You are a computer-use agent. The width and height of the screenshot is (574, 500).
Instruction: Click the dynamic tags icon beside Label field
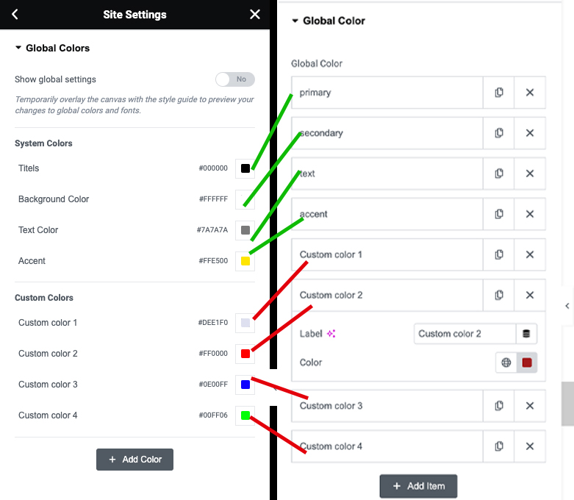tap(526, 334)
